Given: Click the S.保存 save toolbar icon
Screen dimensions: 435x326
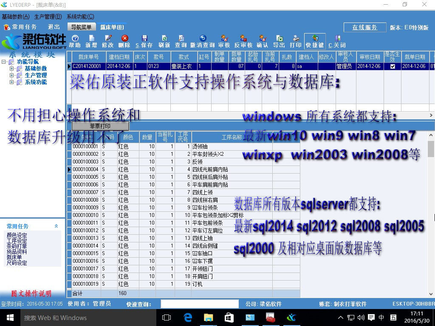Looking at the screenshot, I should point(144,41).
